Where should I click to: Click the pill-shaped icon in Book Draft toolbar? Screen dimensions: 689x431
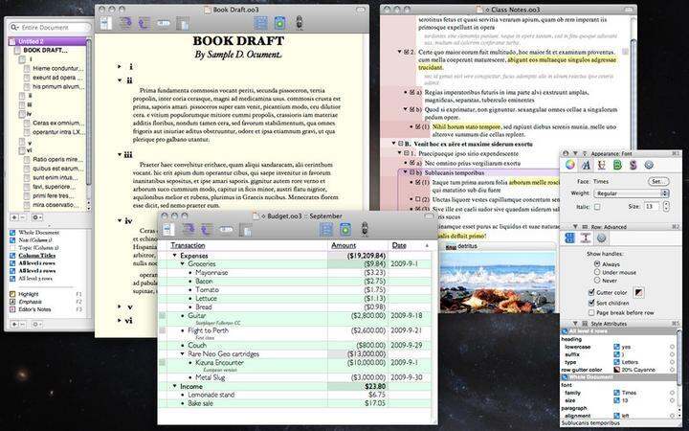click(163, 23)
